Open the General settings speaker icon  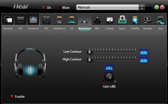8,20
